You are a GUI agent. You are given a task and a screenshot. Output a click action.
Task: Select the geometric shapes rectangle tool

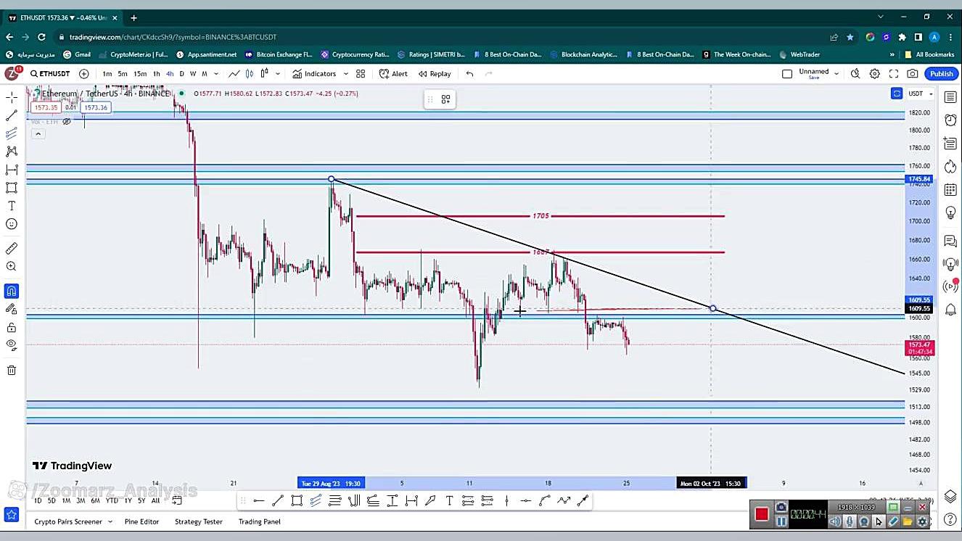tap(12, 188)
